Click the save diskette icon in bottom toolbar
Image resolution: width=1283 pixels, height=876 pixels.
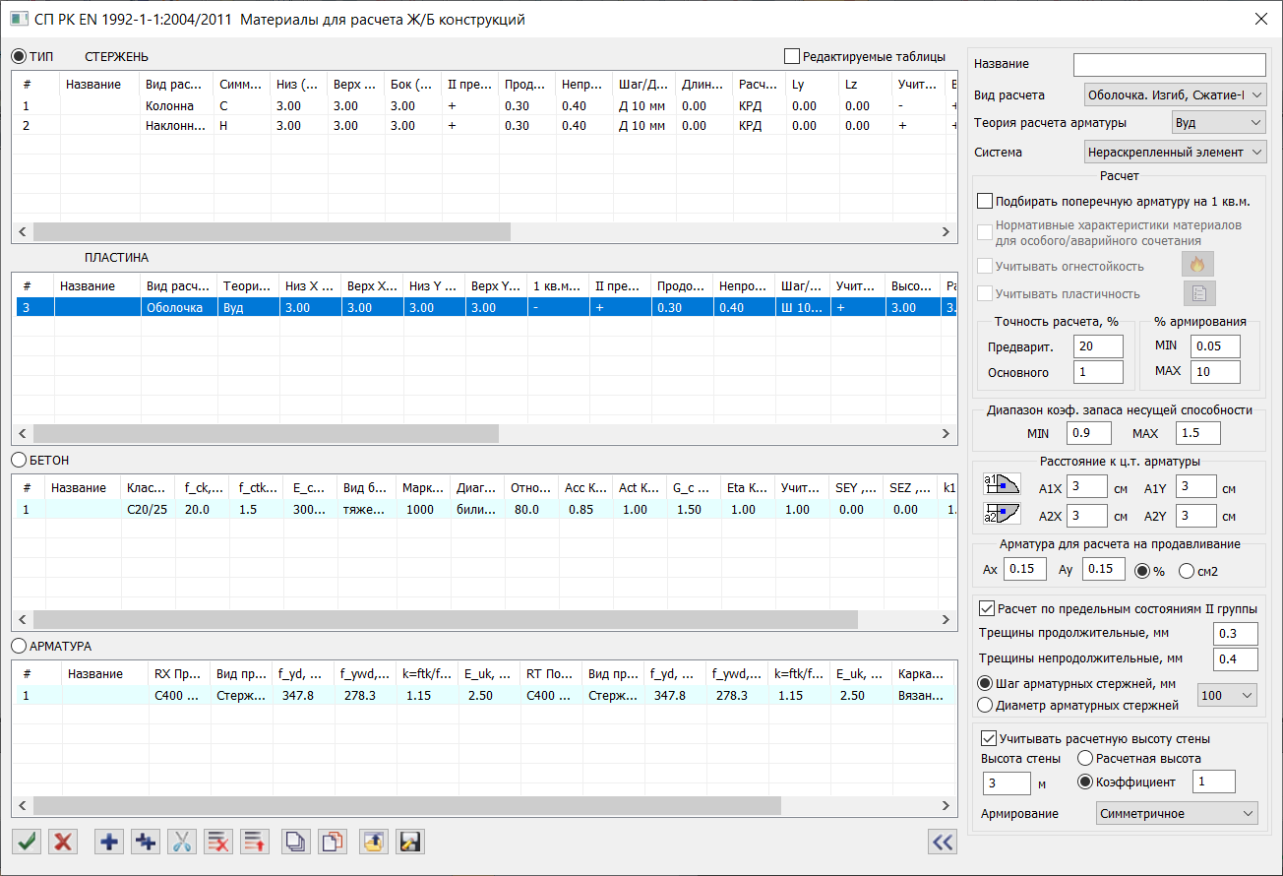[x=409, y=842]
